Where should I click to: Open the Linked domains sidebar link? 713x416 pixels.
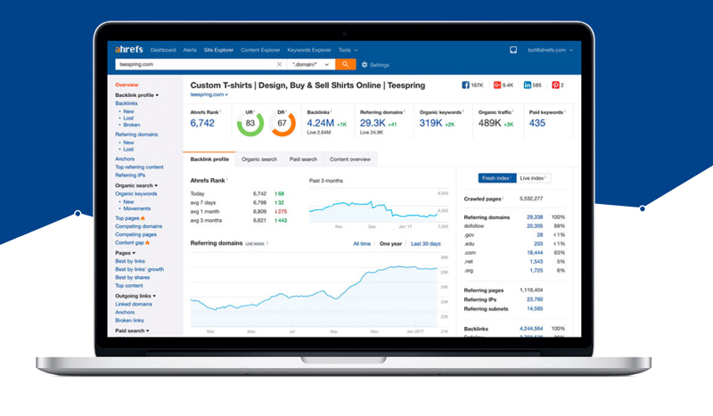pyautogui.click(x=134, y=304)
